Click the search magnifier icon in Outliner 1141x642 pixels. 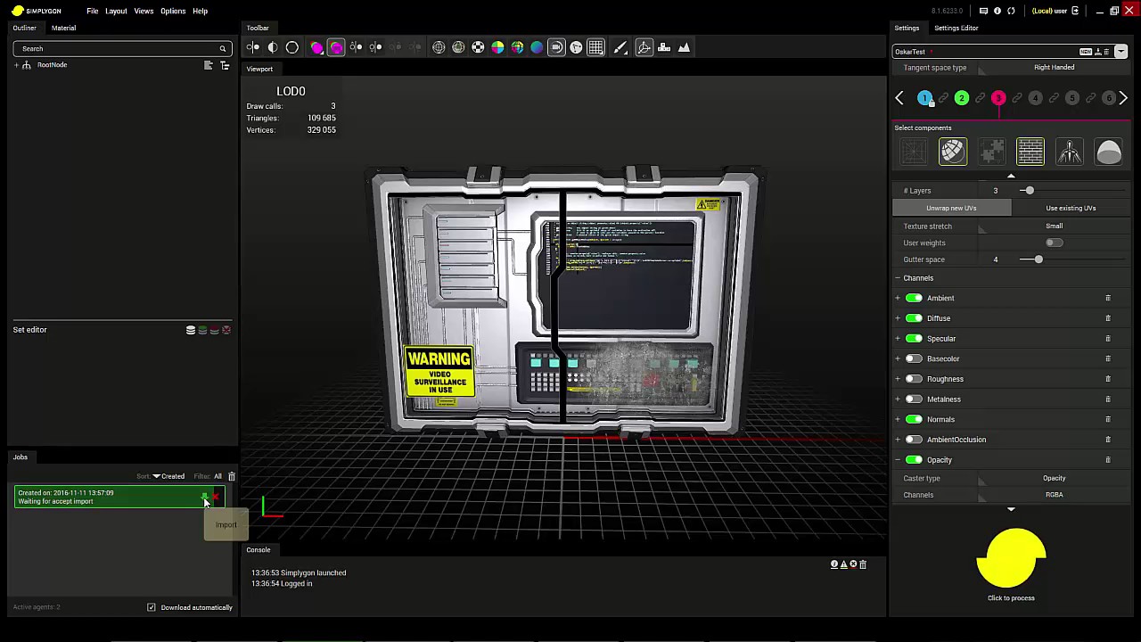point(222,49)
